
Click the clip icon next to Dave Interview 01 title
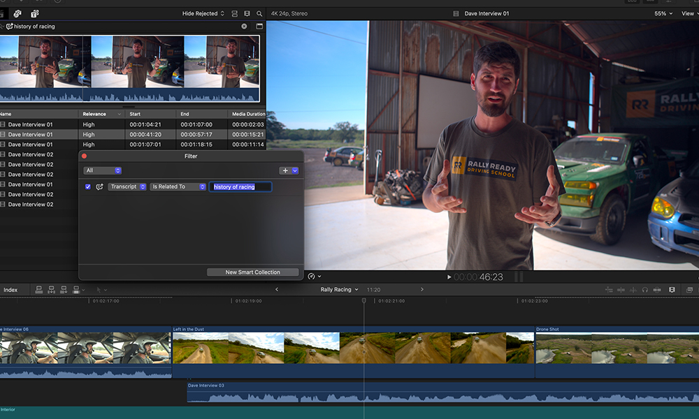456,14
